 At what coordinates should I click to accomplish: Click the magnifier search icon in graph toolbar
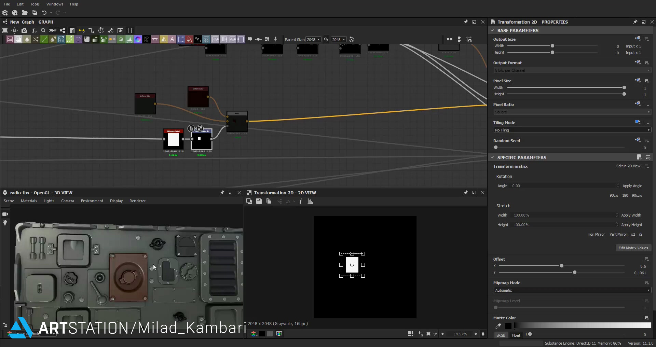pos(43,30)
